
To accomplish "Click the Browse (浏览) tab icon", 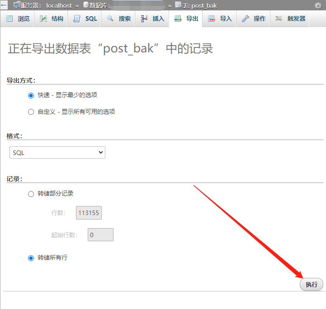I will [x=9, y=19].
